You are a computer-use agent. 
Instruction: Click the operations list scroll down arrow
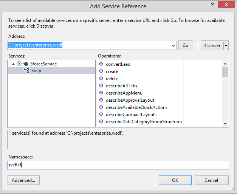(225, 124)
